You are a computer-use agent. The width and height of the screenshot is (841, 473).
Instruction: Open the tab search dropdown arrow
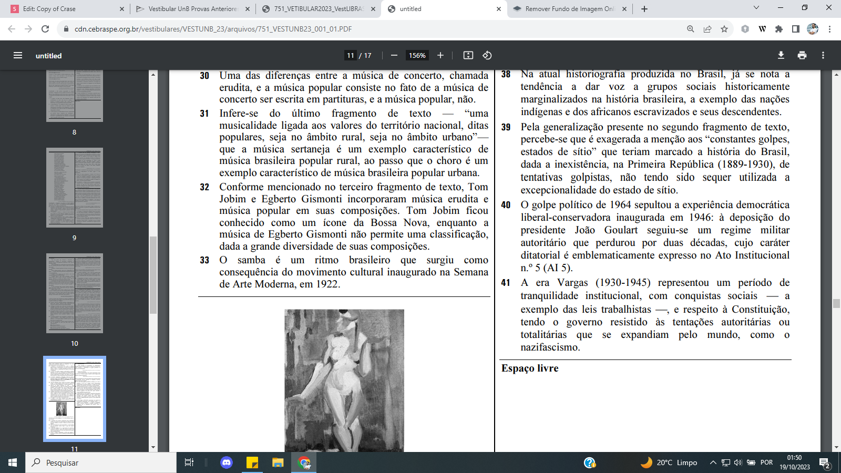(x=756, y=7)
